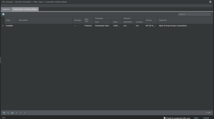Click the Threshold Type sub-header

pos(102,22)
